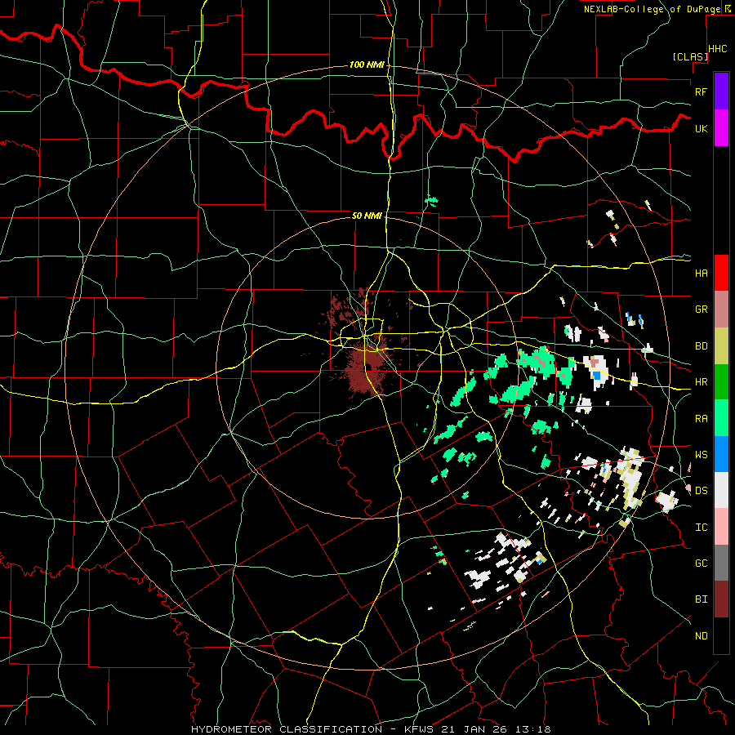The width and height of the screenshot is (735, 735).
Task: Click the BD legend label
Action: pos(701,346)
